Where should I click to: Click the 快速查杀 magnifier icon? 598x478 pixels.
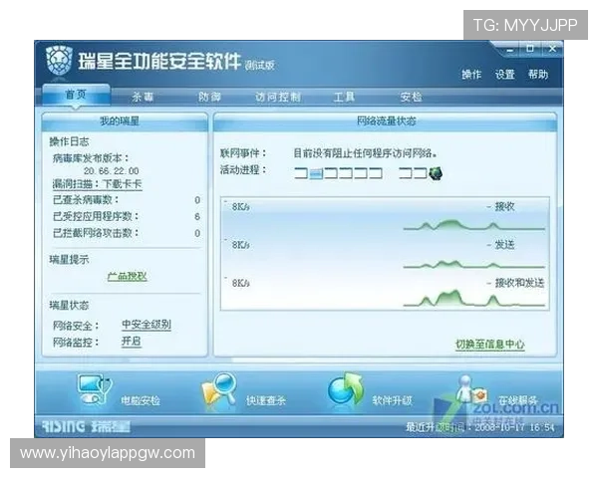pos(219,389)
